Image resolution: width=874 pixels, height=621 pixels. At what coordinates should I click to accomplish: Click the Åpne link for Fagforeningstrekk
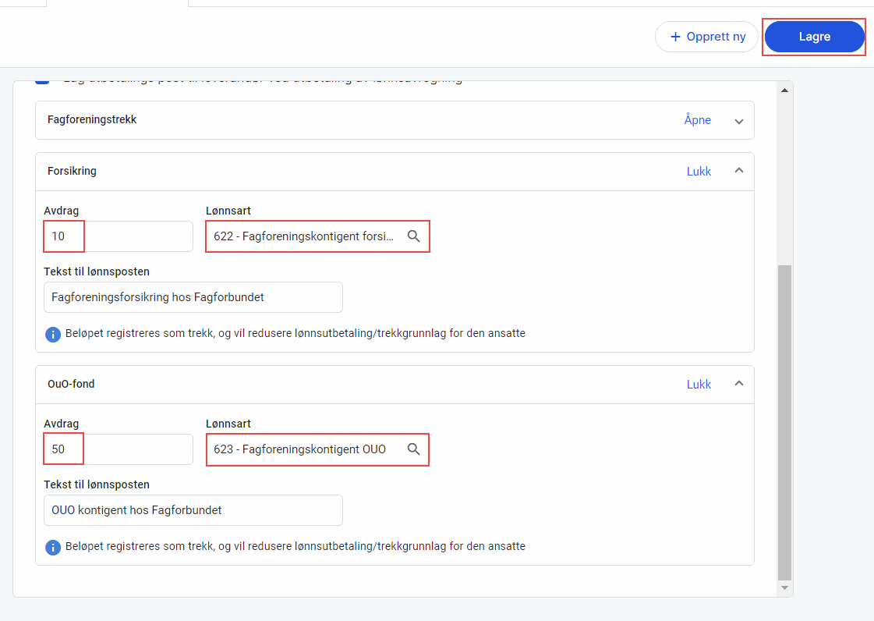pyautogui.click(x=697, y=120)
